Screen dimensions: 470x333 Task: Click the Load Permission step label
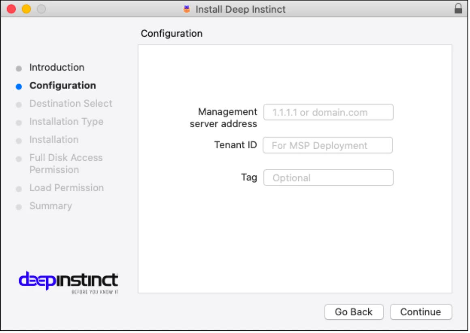(x=67, y=188)
